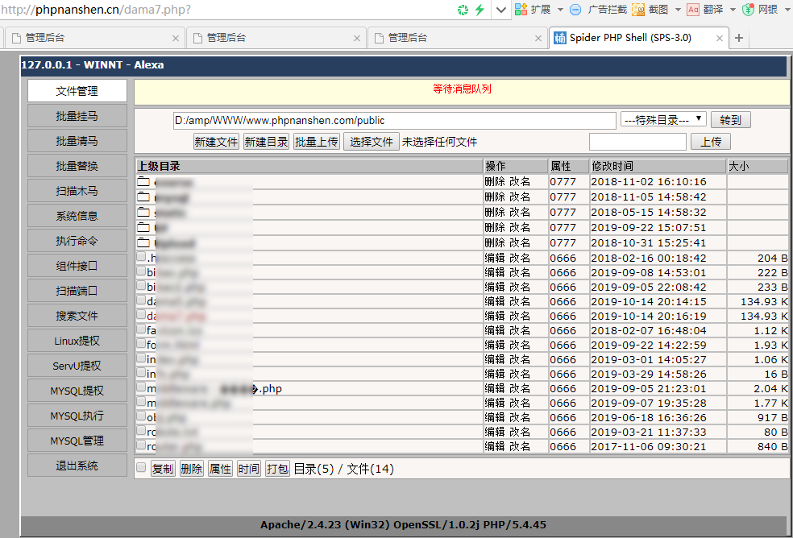Open 系统信息 in the sidebar
Image resolution: width=793 pixels, height=538 pixels.
(77, 216)
